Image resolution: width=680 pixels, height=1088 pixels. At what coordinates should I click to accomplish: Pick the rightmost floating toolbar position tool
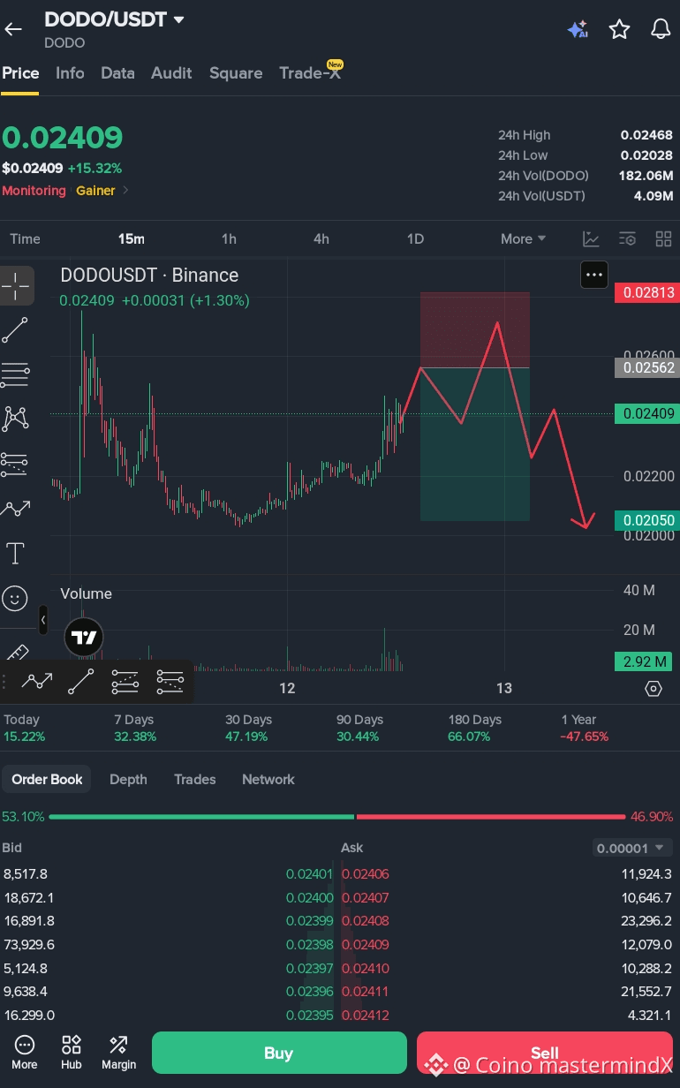pos(170,681)
